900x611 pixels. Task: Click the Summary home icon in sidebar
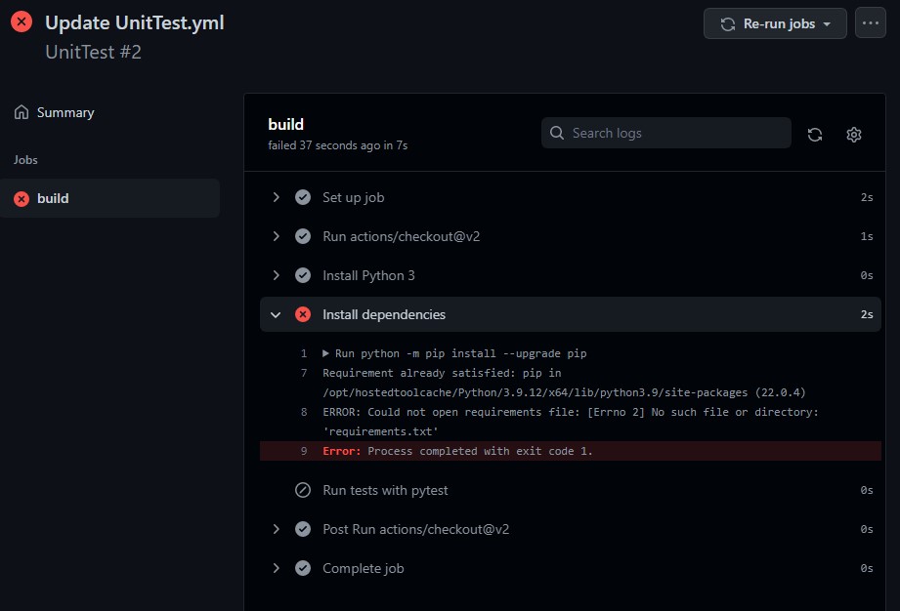coord(21,112)
